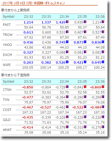
Task: Click the NXPI symbol row label
Action: 7,65
